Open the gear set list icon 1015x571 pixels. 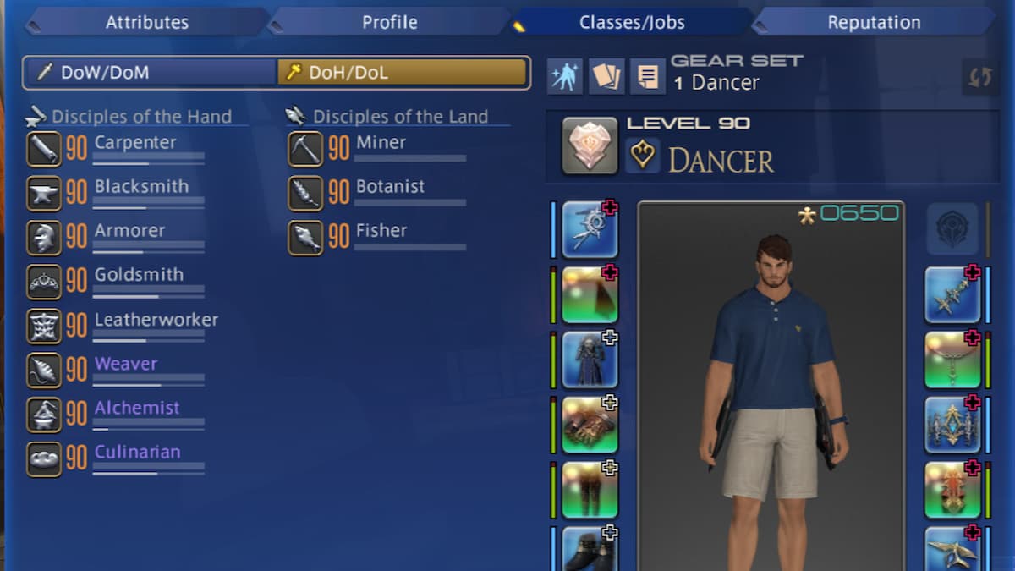pos(648,77)
